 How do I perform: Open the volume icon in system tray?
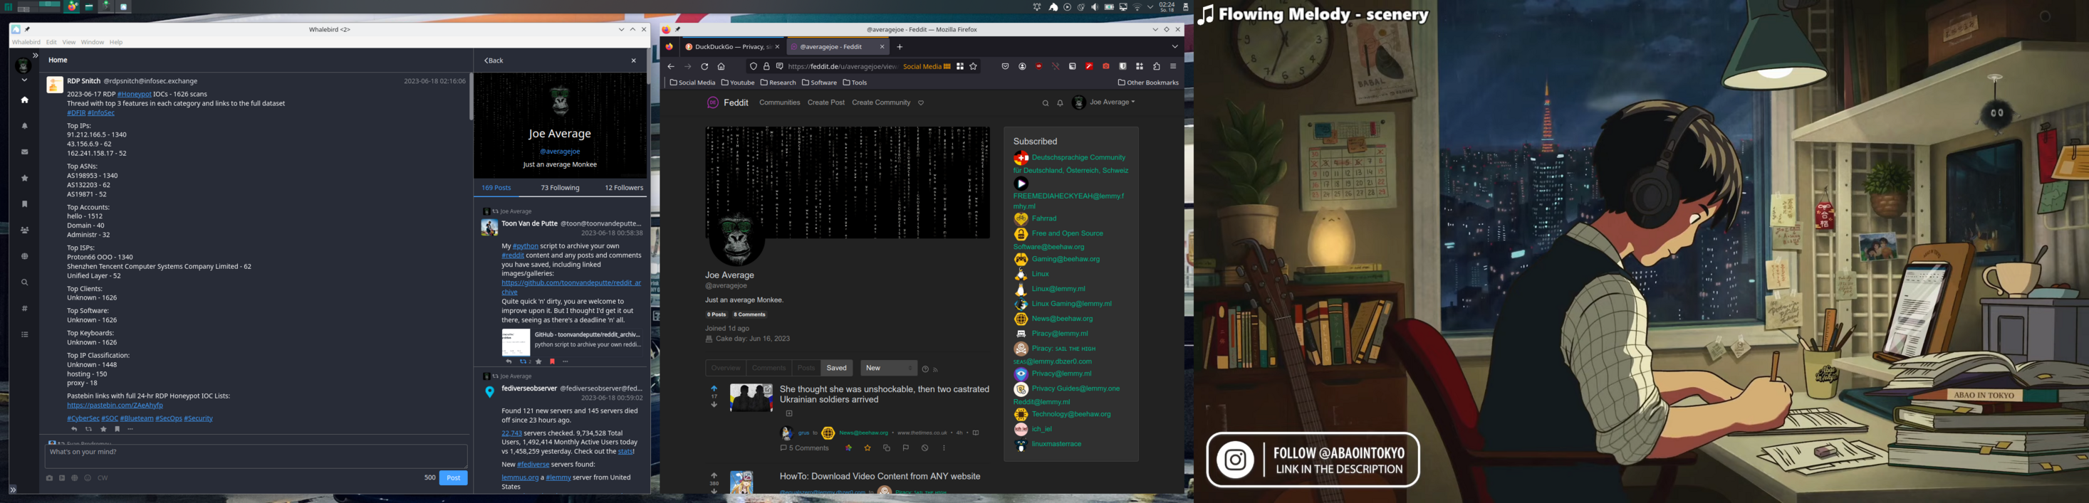click(1095, 7)
